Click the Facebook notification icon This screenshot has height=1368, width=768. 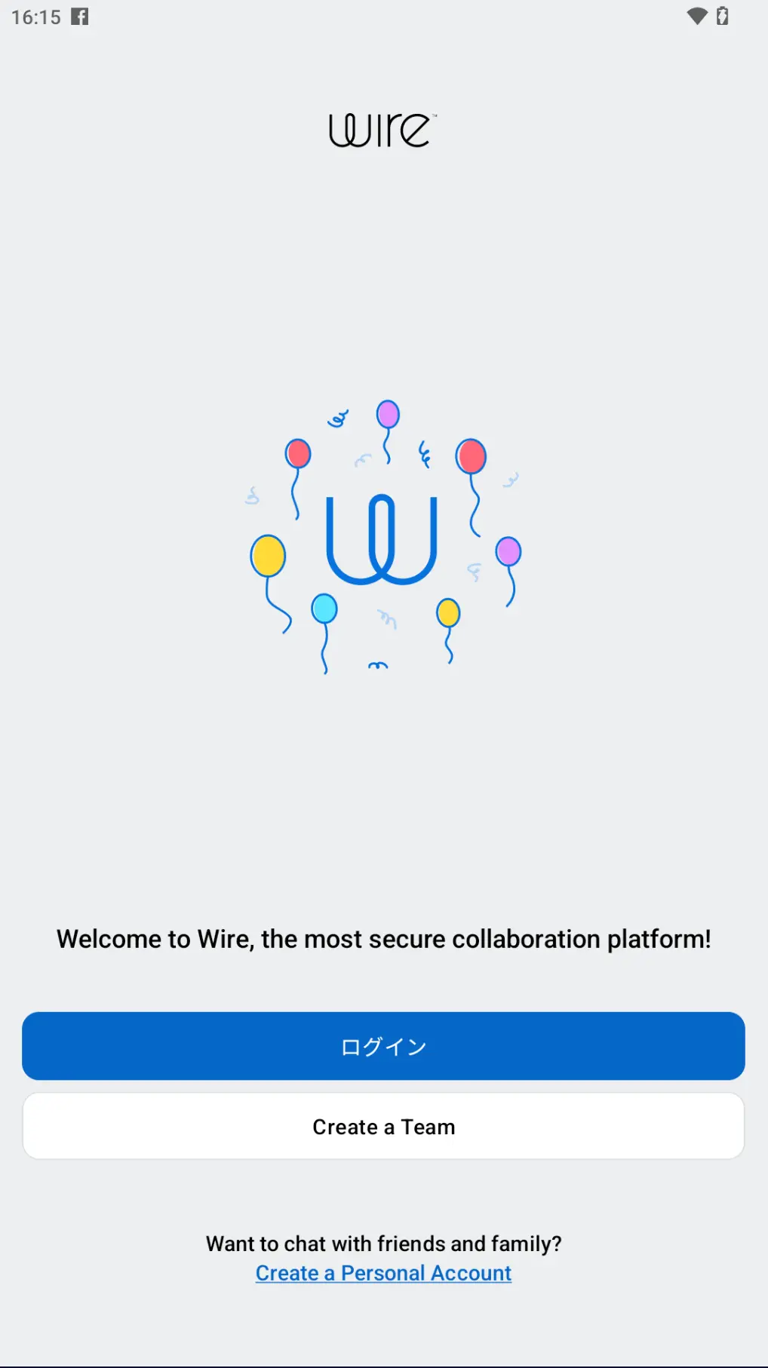point(80,17)
